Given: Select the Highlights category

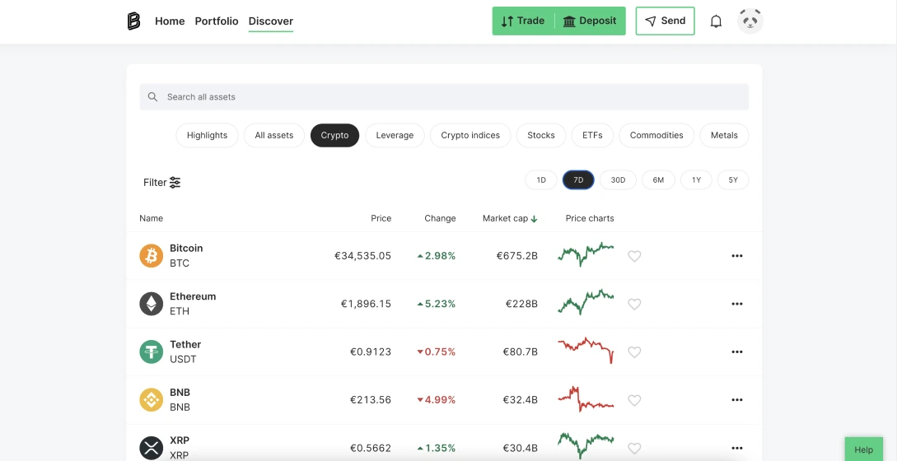Looking at the screenshot, I should click(x=207, y=136).
